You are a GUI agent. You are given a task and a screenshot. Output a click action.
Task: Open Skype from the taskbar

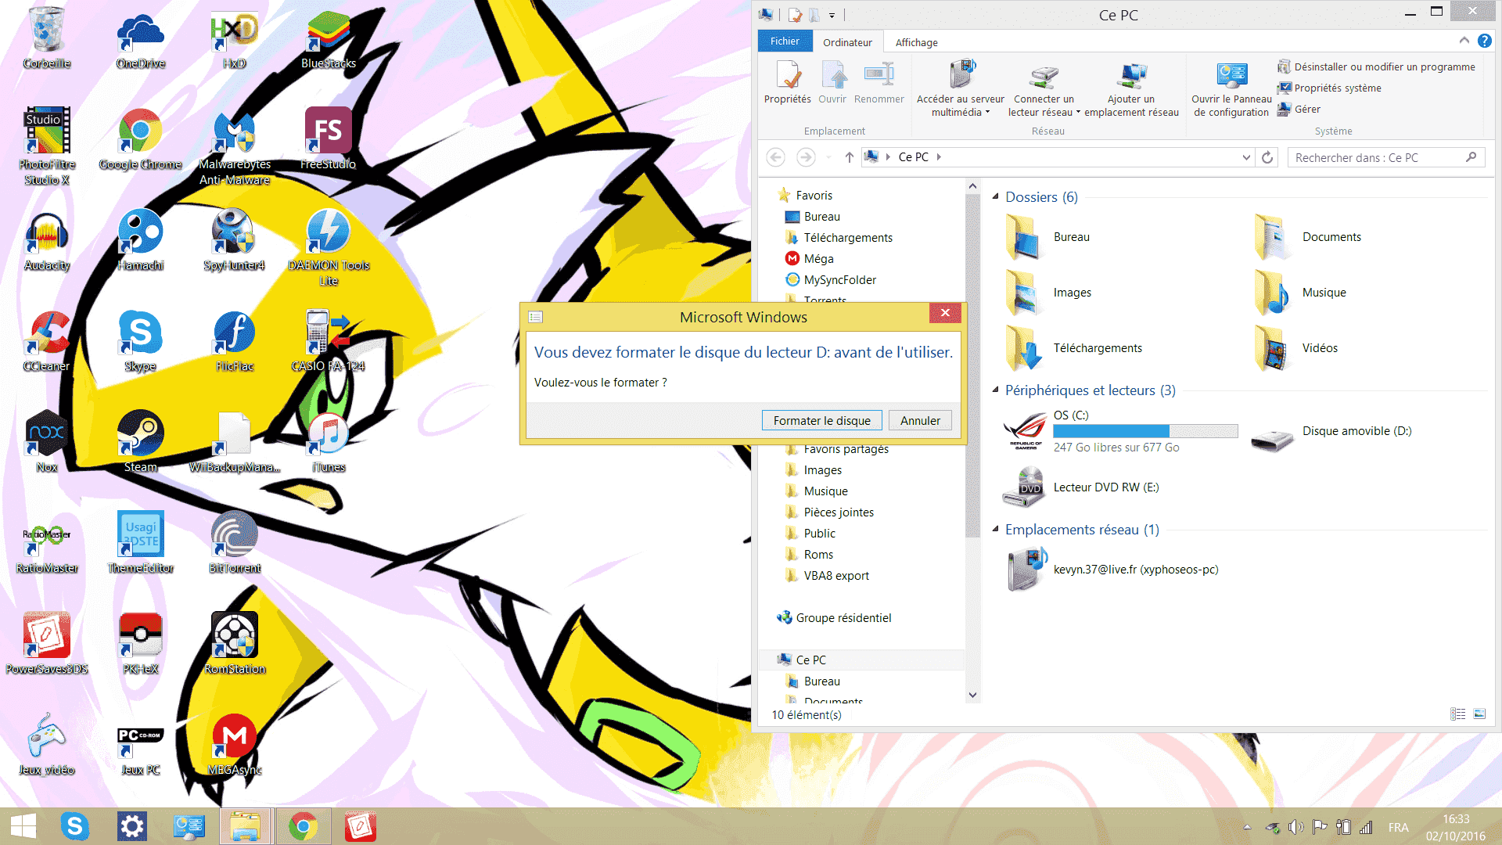click(74, 826)
